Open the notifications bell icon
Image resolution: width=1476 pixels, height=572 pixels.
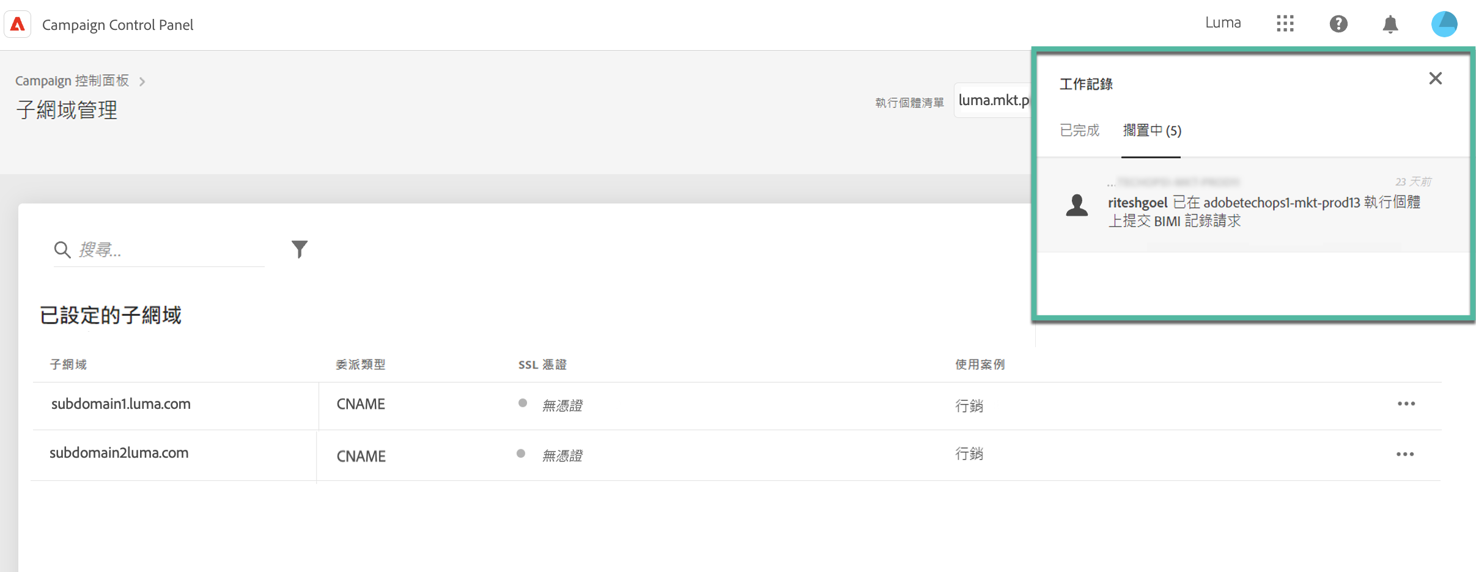(1390, 24)
